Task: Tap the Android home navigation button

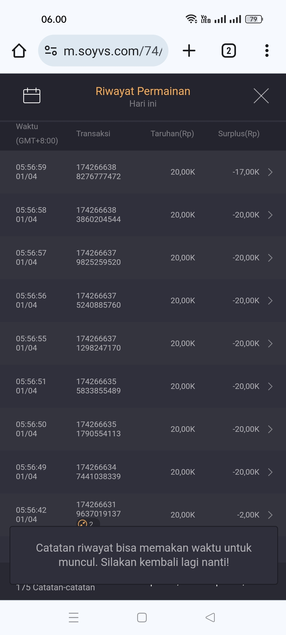Action: (x=142, y=617)
